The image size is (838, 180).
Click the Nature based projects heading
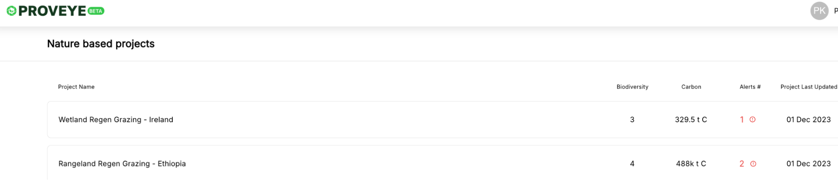point(101,44)
